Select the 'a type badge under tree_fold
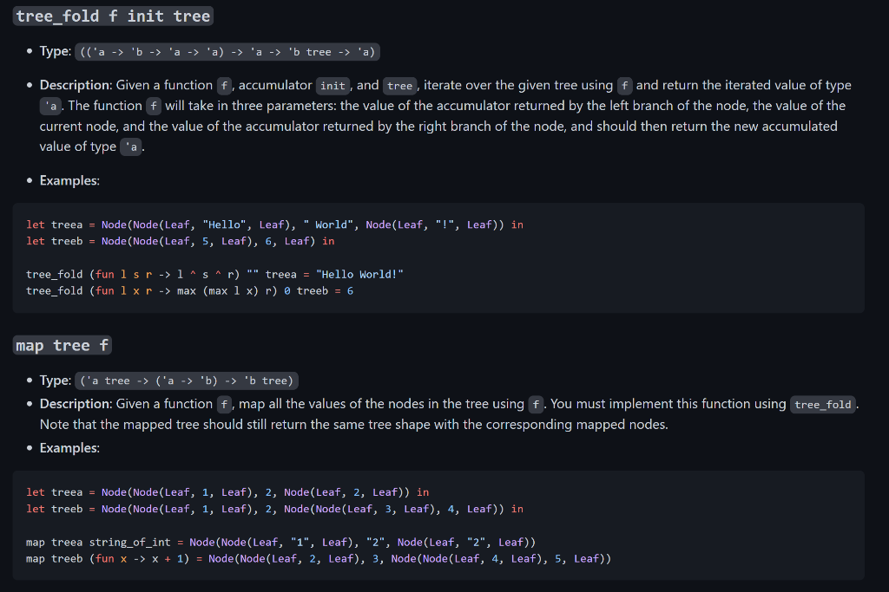The height and width of the screenshot is (592, 889). tap(49, 106)
